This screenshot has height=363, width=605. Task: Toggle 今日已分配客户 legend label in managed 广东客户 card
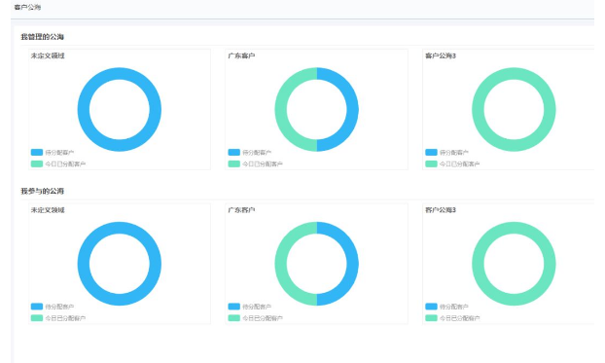point(263,164)
